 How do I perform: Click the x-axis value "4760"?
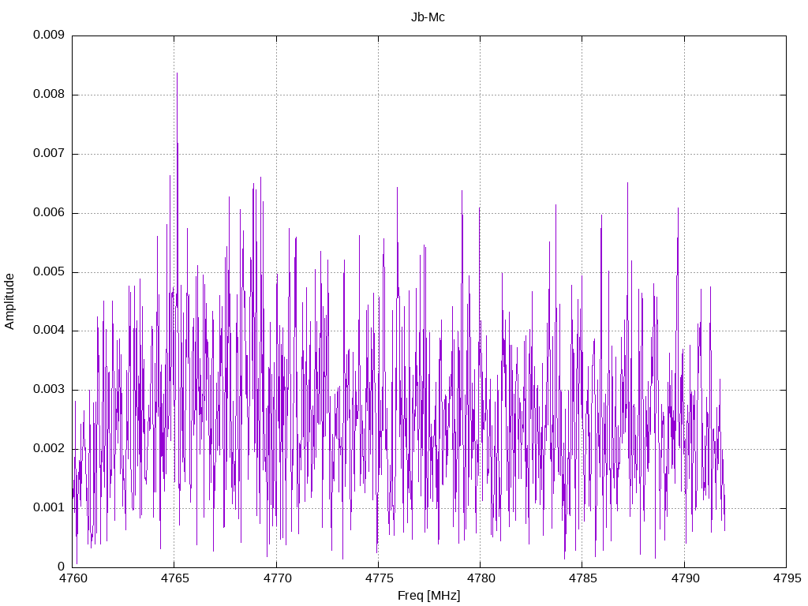[73, 578]
